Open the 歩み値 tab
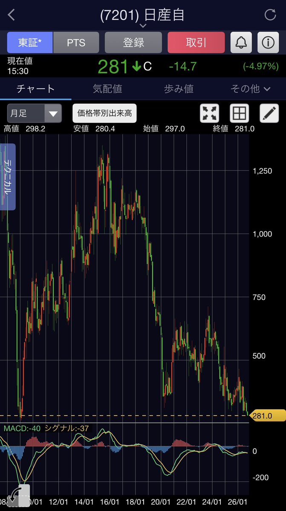 pos(179,89)
